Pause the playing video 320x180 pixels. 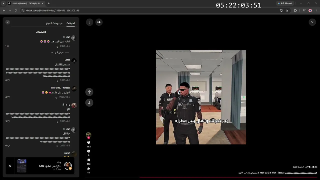201,97
